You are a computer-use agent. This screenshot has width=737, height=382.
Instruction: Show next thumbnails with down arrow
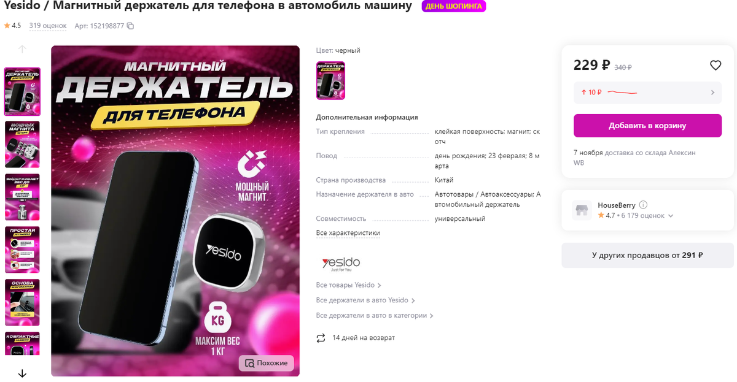(22, 373)
